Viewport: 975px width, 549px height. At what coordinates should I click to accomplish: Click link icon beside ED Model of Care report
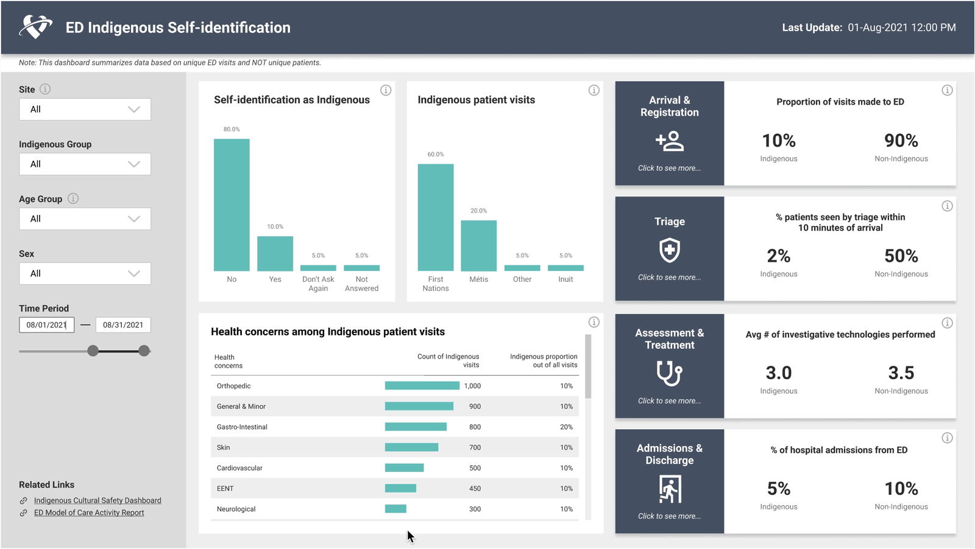click(x=24, y=512)
